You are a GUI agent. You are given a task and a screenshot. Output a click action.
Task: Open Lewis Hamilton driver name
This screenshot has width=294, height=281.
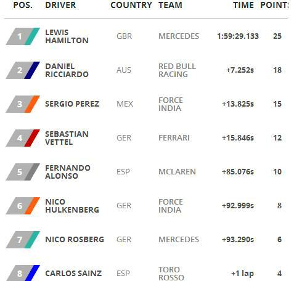[67, 36]
